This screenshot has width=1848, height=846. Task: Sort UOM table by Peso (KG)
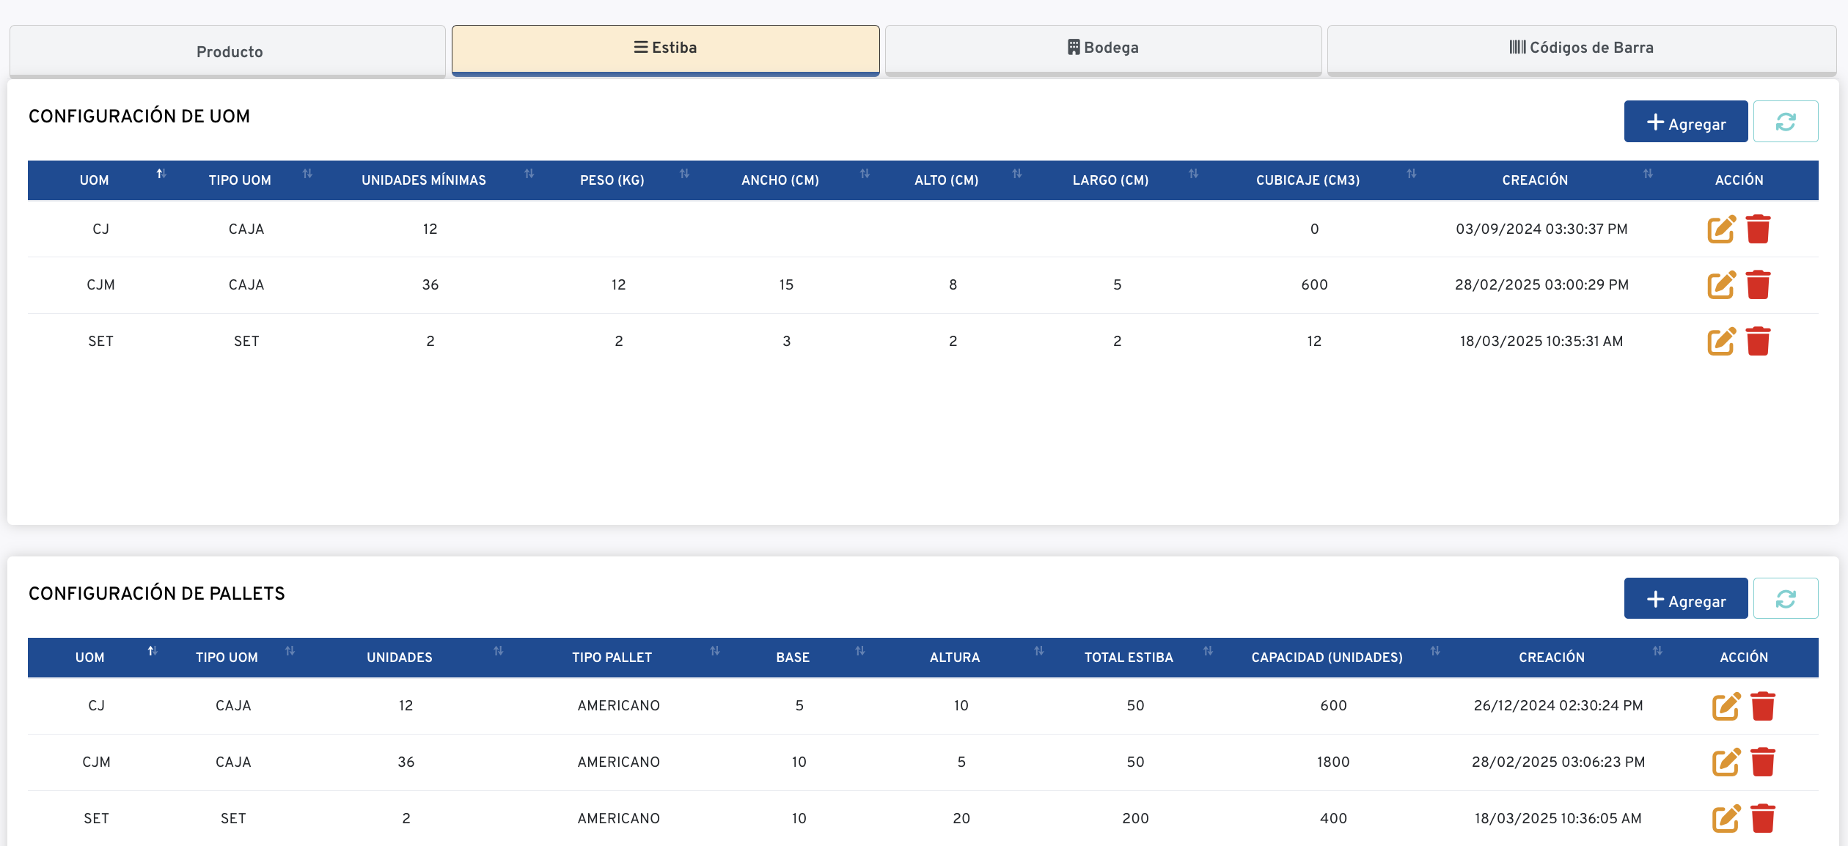click(x=684, y=174)
